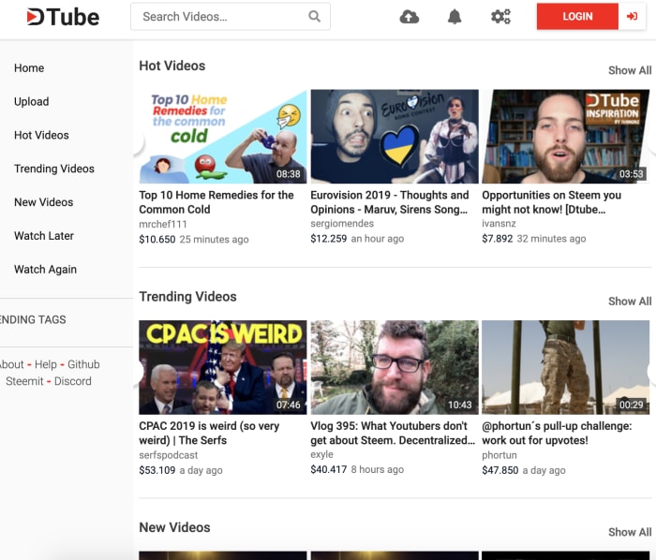Image resolution: width=656 pixels, height=560 pixels.
Task: Play the CPAC is Weird video thumbnail
Action: coord(223,367)
